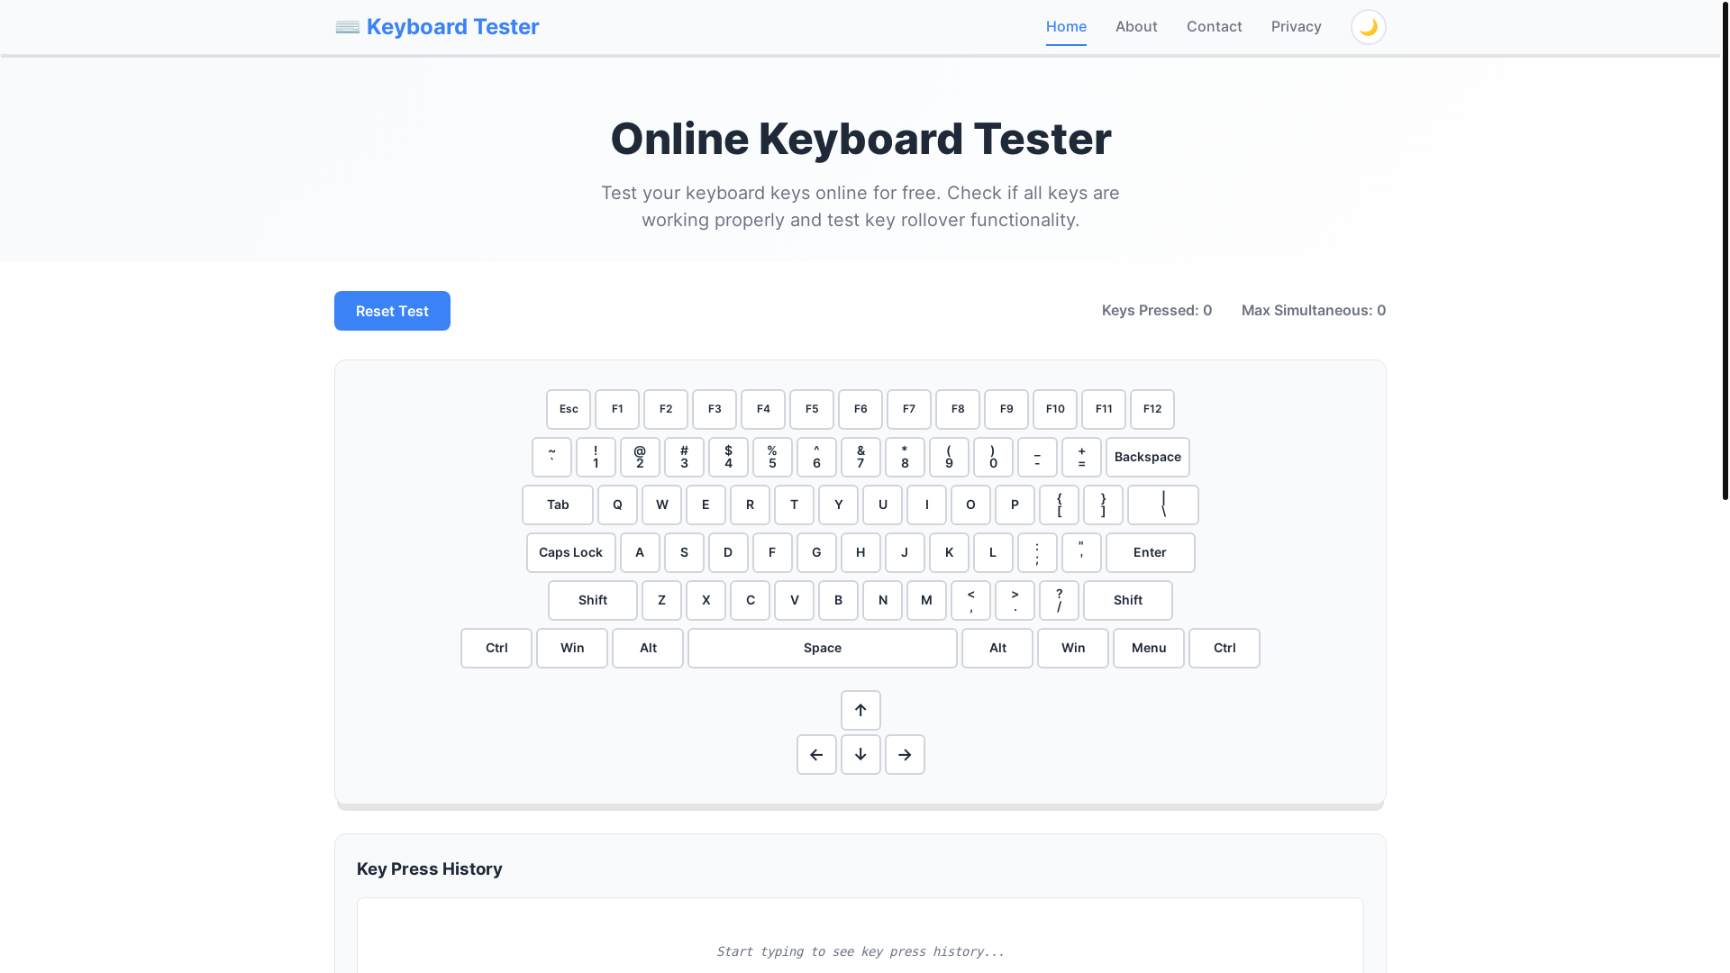Click the underscore/minus key
Image resolution: width=1730 pixels, height=973 pixels.
tap(1037, 457)
